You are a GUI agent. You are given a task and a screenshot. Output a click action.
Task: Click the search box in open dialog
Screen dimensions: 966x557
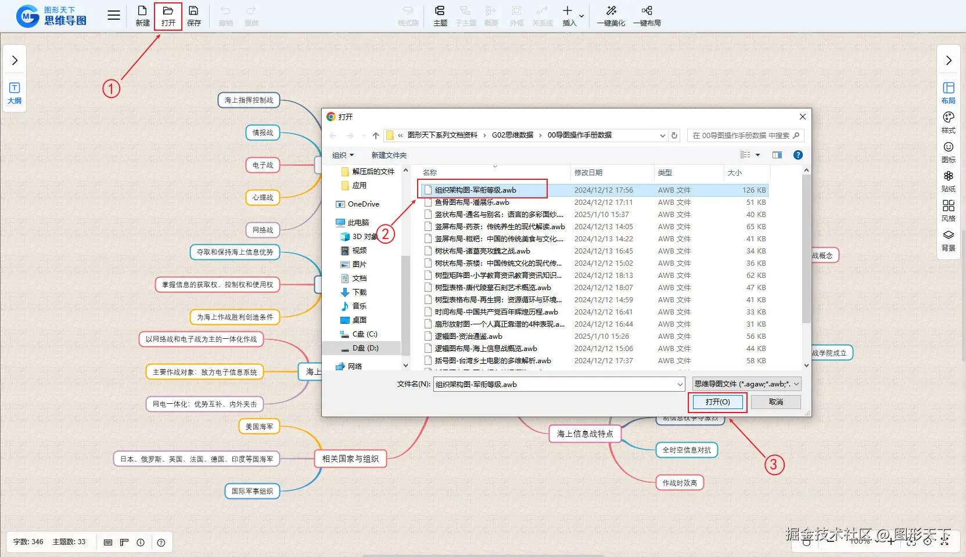[745, 136]
